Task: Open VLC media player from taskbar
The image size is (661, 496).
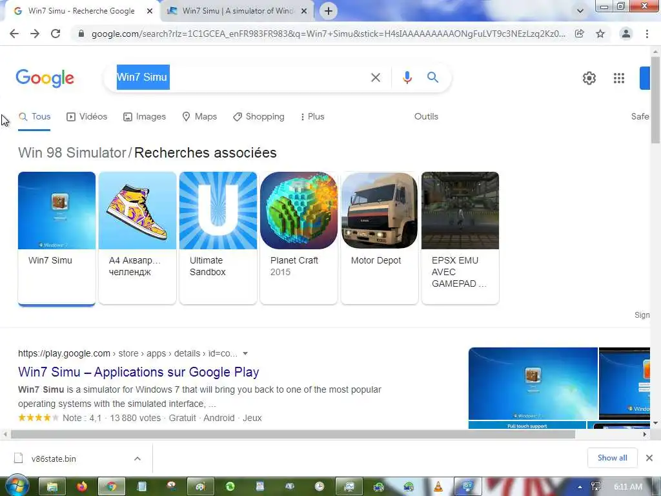Action: 438,487
